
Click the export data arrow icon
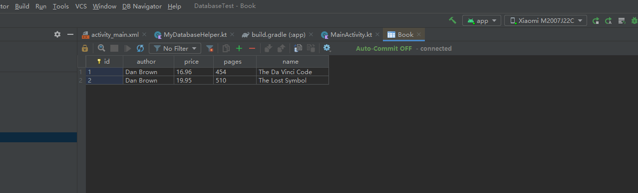[281, 48]
